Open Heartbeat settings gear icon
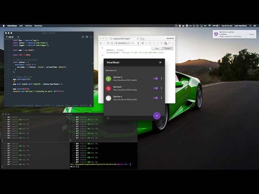Screen dimensions: 259x194 (x=108, y=118)
